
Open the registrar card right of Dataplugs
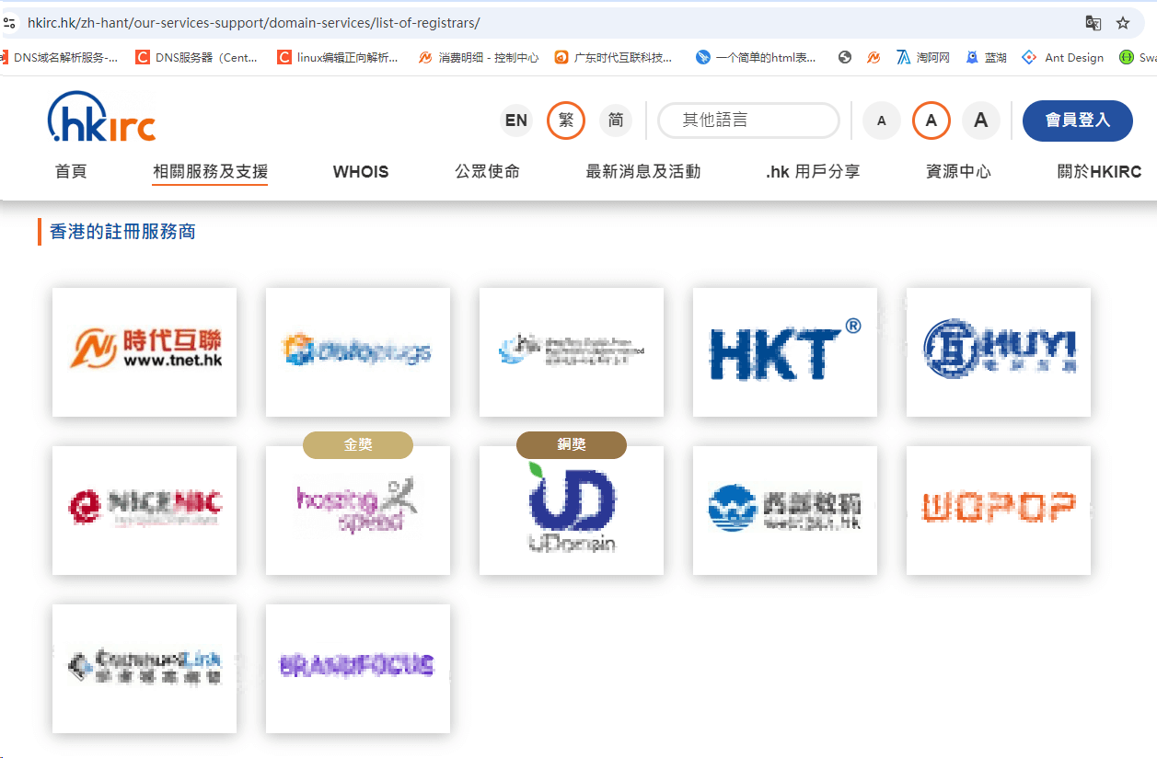[572, 352]
